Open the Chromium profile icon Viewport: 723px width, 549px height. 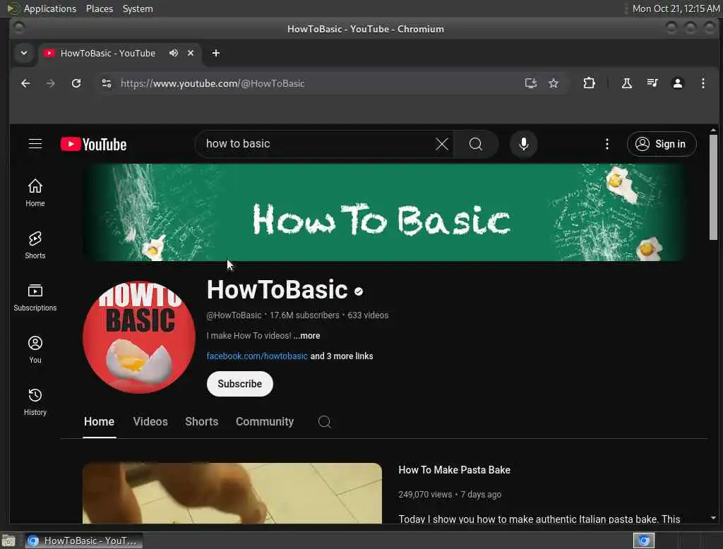pyautogui.click(x=677, y=83)
